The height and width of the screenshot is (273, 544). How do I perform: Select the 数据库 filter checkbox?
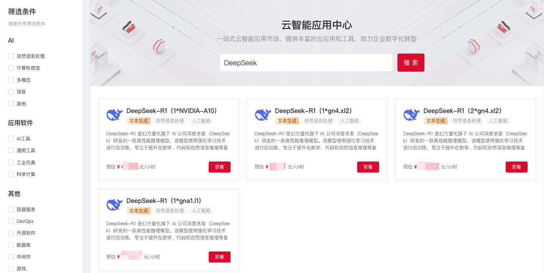click(11, 245)
